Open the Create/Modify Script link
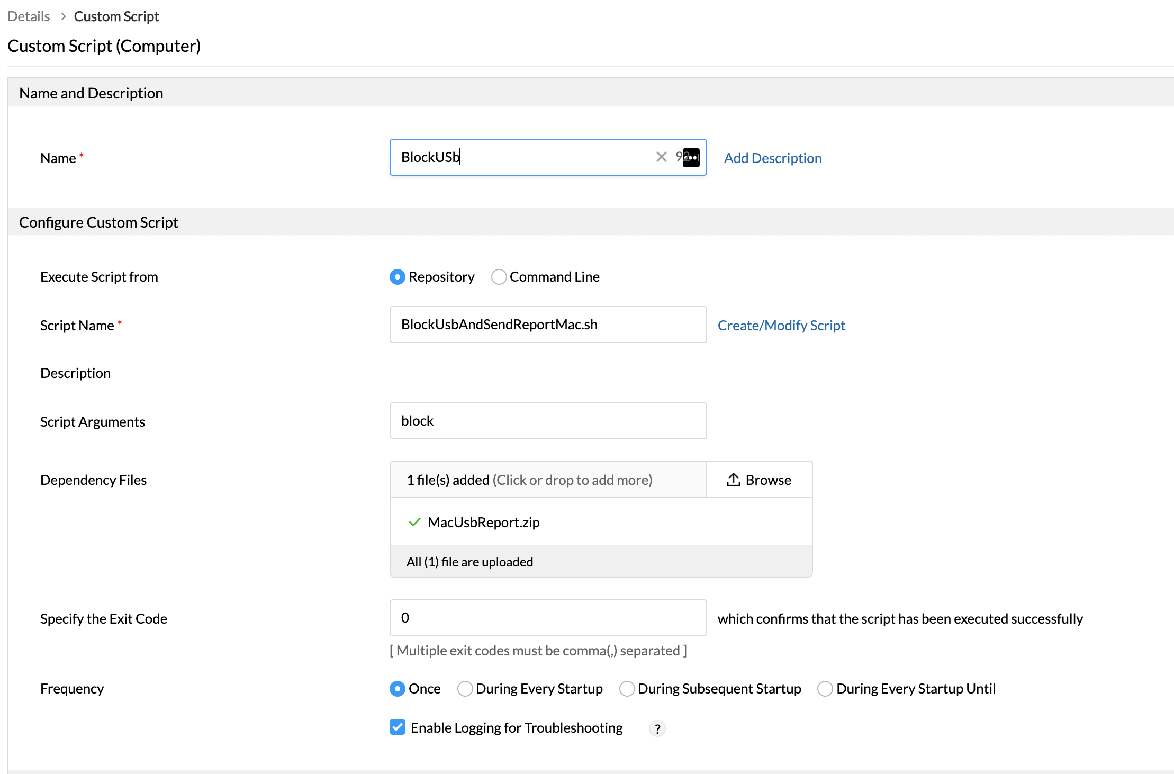Image resolution: width=1174 pixels, height=774 pixels. 781,325
